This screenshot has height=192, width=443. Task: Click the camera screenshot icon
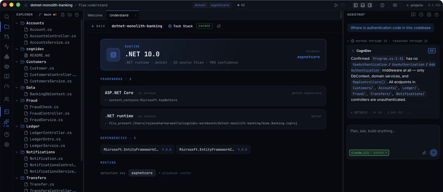[x=395, y=5]
